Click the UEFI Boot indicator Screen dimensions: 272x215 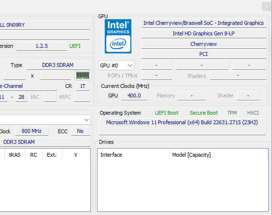tap(166, 113)
